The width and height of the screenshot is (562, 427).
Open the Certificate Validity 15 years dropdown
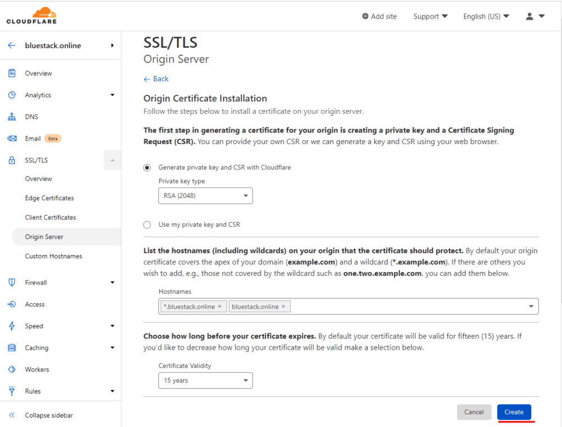[x=205, y=380]
